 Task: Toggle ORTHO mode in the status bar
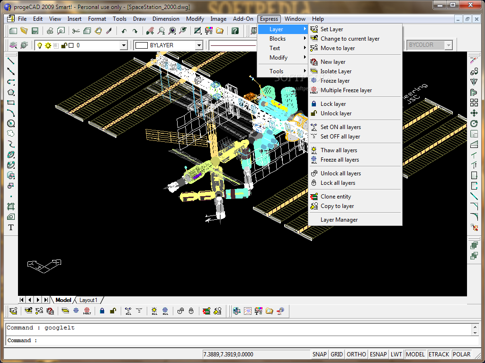tap(356, 354)
